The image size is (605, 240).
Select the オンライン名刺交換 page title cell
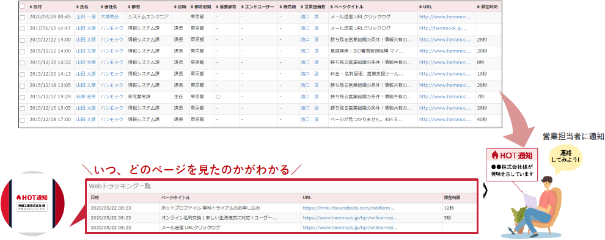219,217
